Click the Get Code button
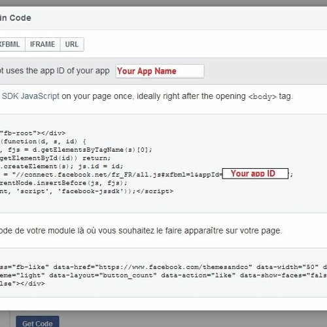Viewport: 327px width, 327px height. click(x=37, y=323)
